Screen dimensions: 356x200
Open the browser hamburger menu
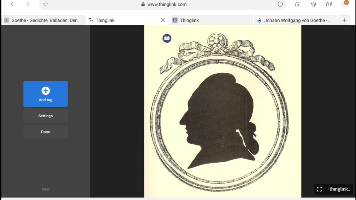[345, 4]
